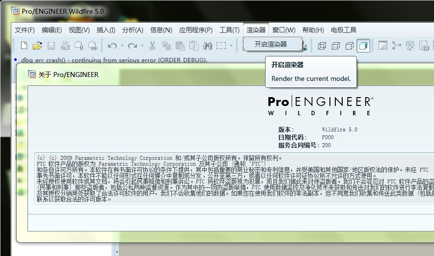This screenshot has height=256, width=434.
Task: Click the Pro/ENGINEER Wildfire 5.0 window icon
Action: coord(15,11)
